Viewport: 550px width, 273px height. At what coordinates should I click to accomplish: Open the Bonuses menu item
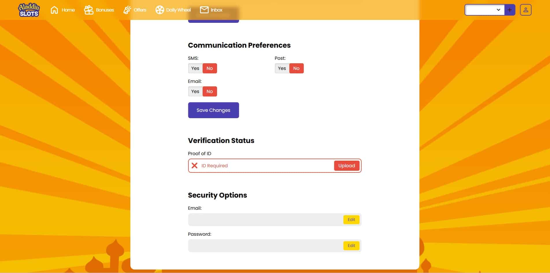point(105,10)
